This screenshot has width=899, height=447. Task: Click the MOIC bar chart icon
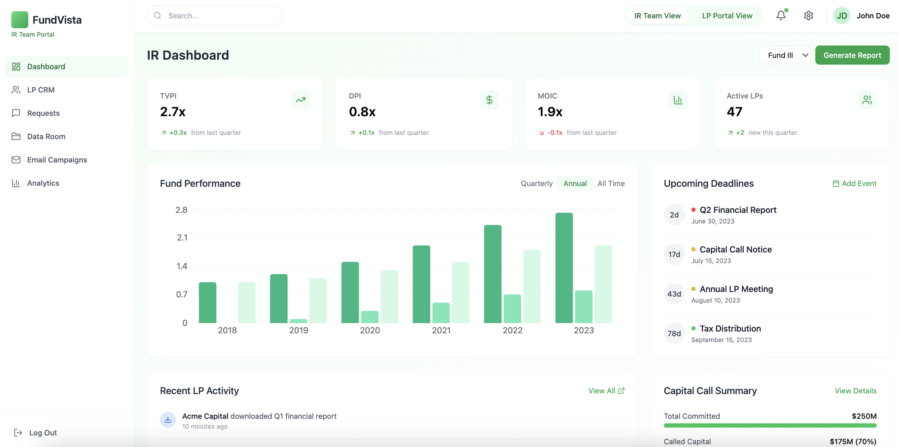[678, 100]
